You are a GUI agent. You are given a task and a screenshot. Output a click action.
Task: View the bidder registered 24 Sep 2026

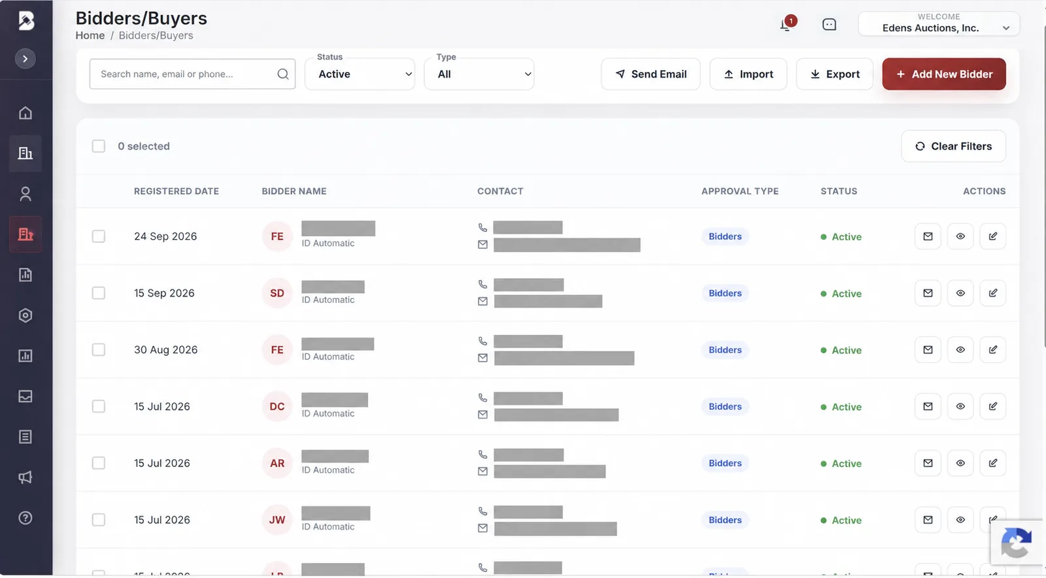click(x=960, y=236)
